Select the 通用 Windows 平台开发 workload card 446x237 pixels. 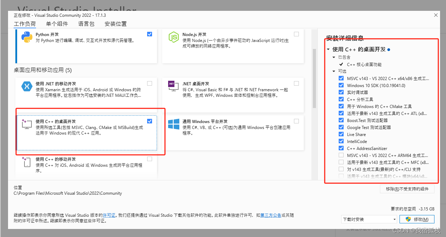pos(233,132)
